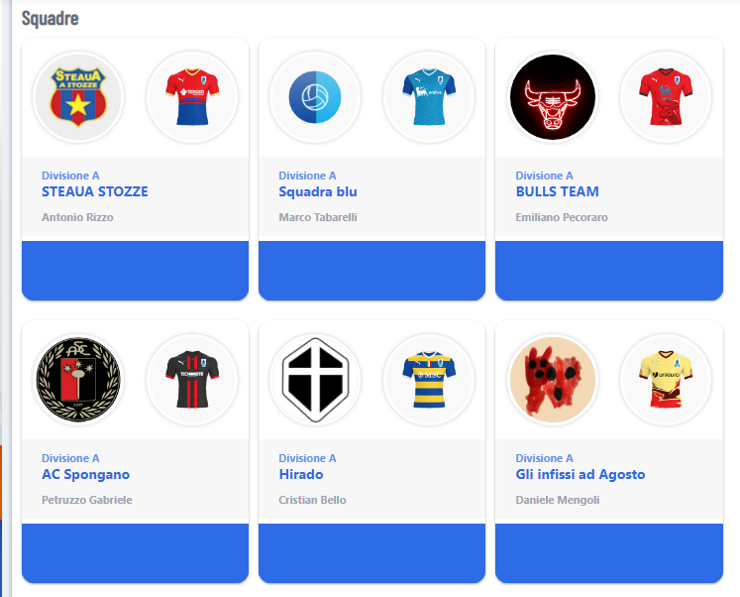Open the Hirado team name link
This screenshot has width=740, height=597.
(301, 475)
